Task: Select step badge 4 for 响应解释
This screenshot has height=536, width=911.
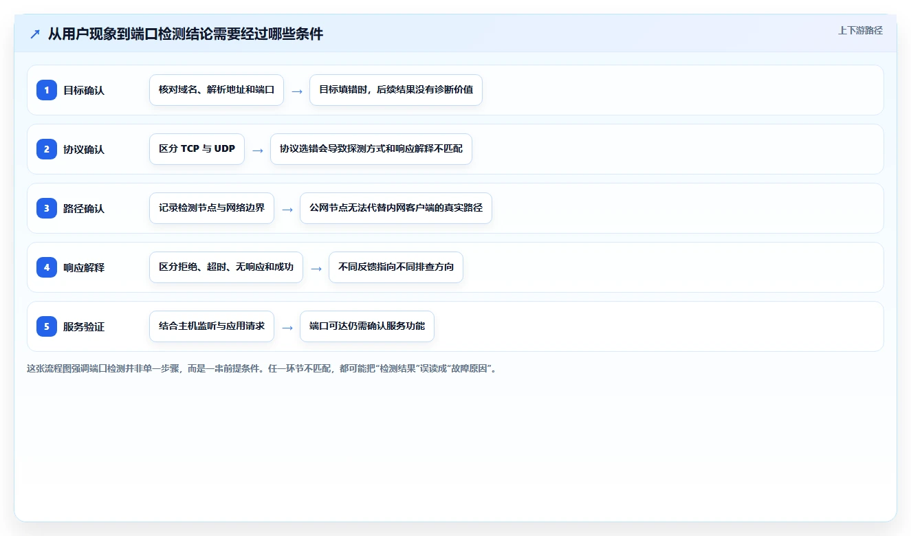Action: [47, 267]
